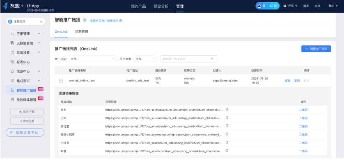Click 复制 for onelink_online_test
Image resolution: width=344 pixels, height=160 pixels.
click(x=297, y=81)
